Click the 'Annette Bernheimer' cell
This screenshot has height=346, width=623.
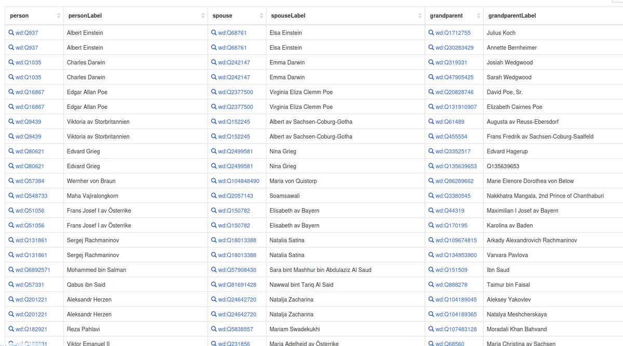pos(553,47)
